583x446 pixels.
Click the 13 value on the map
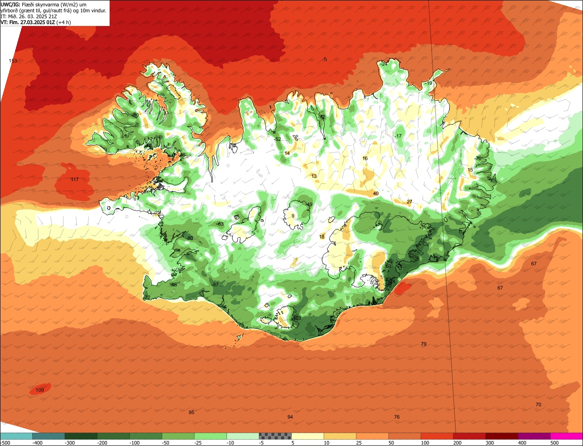click(x=314, y=176)
